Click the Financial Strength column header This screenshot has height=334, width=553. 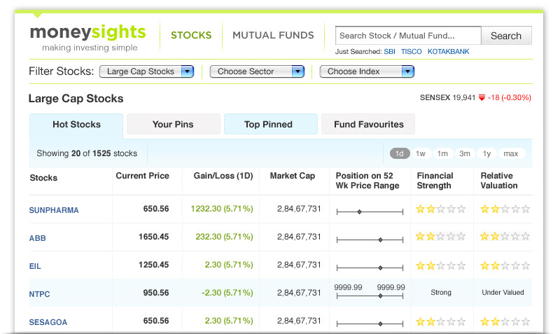click(x=435, y=181)
